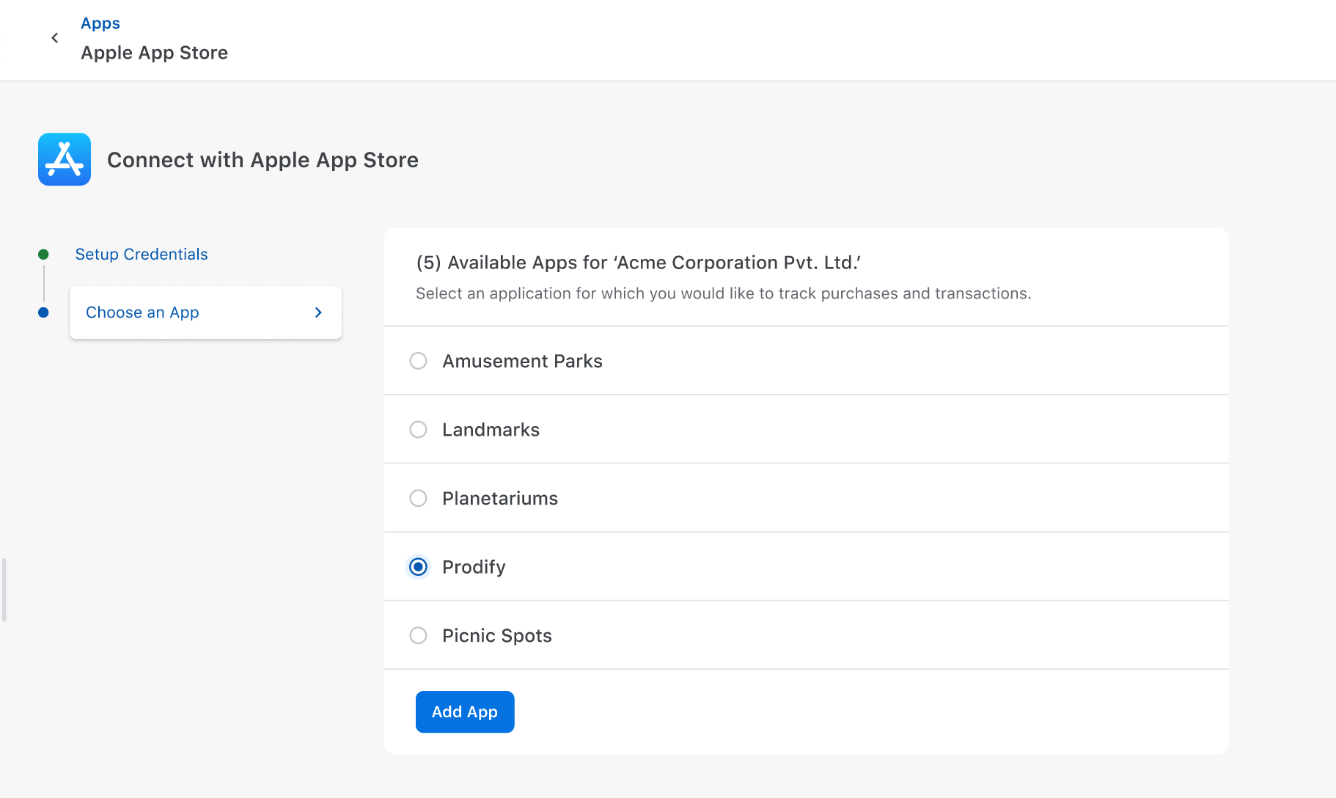
Task: Click the grey handle on left edge
Action: pos(4,590)
